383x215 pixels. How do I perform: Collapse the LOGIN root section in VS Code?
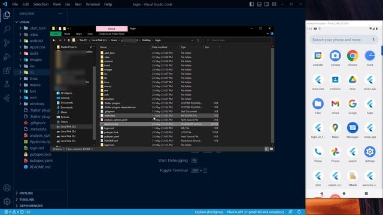(x=17, y=22)
